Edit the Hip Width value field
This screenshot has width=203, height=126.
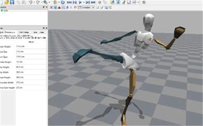[x=31, y=72]
